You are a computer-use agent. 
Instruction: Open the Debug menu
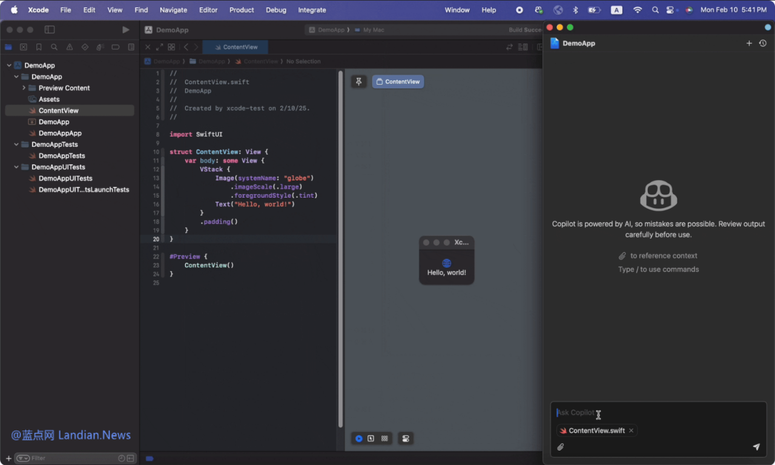coord(276,10)
